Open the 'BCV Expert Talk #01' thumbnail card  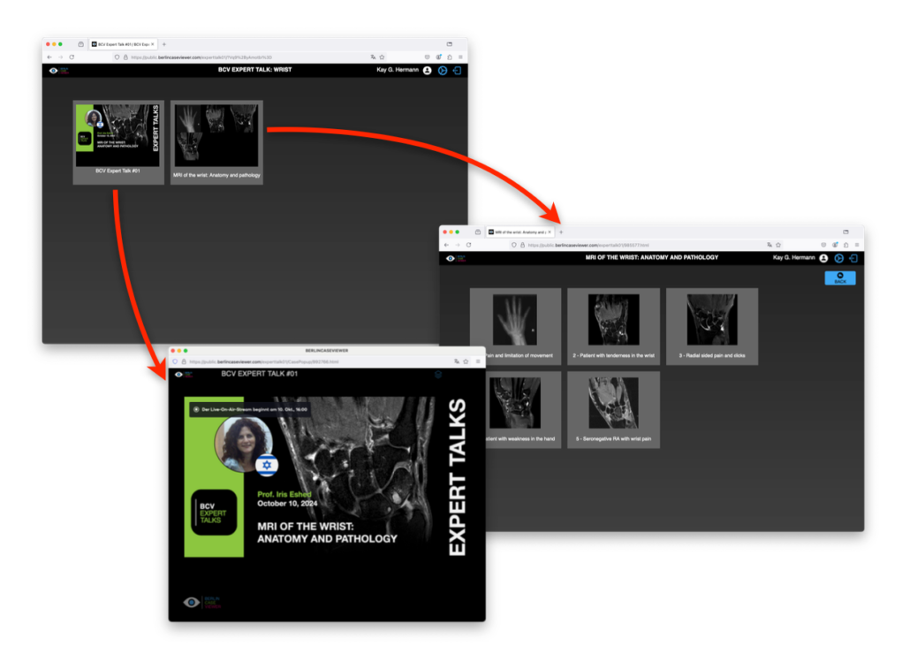click(x=118, y=142)
